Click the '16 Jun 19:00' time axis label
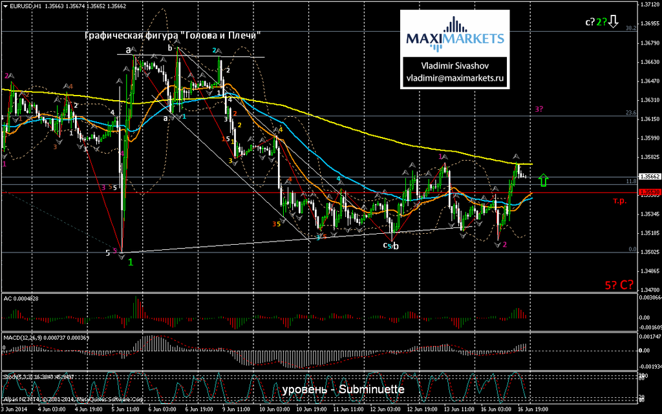Screen dimensions: 662x414 tap(533, 409)
